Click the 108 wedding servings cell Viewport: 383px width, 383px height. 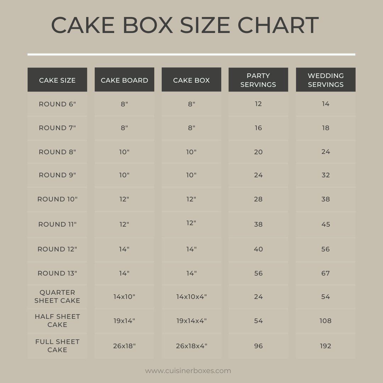(326, 321)
